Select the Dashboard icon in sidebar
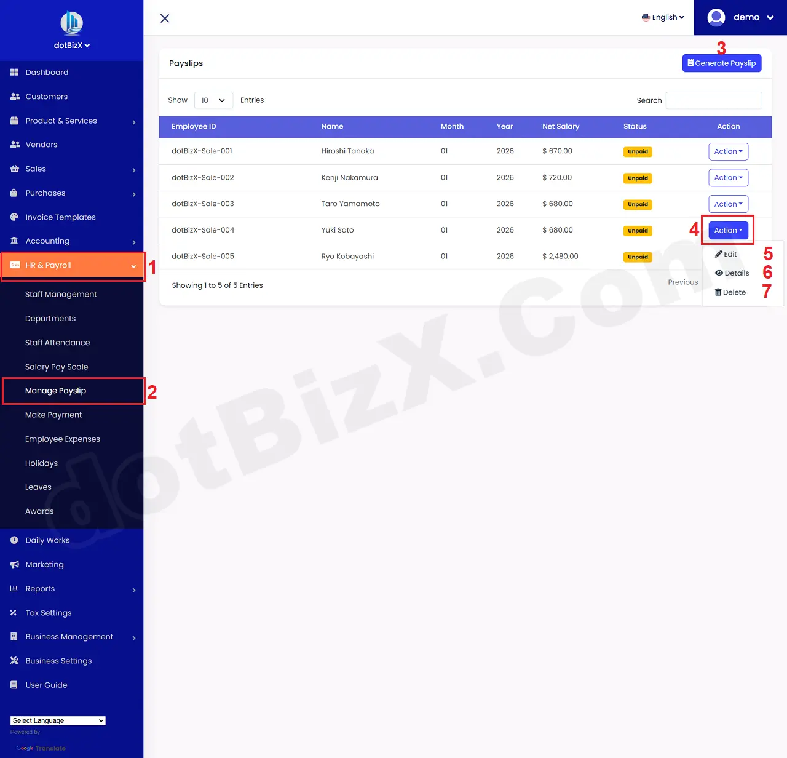Screen dimensions: 787x758 pos(14,72)
